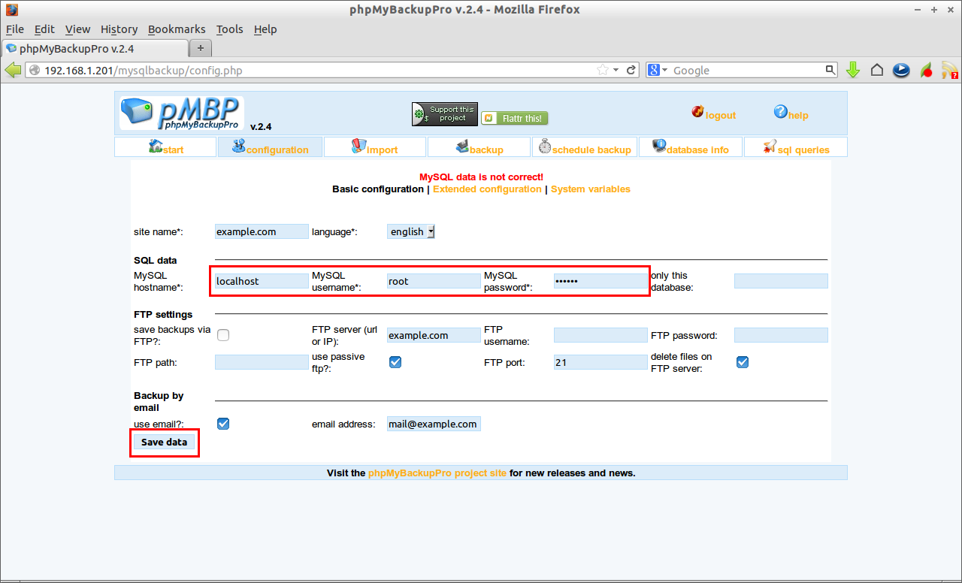The image size is (962, 583).
Task: Enable save backups via FTP checkbox
Action: click(x=223, y=335)
